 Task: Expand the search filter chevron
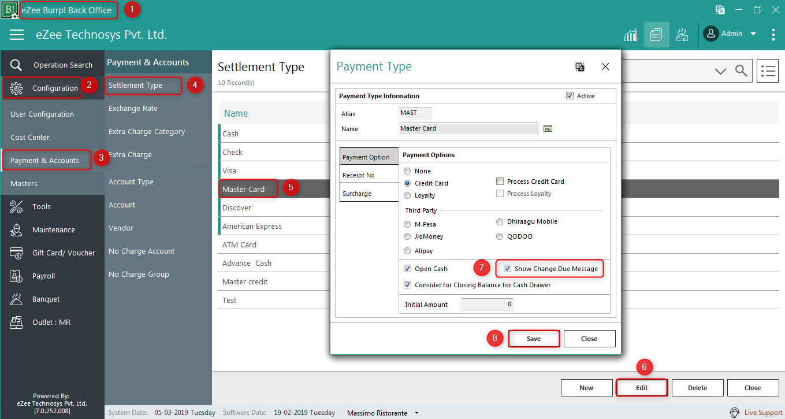(720, 71)
